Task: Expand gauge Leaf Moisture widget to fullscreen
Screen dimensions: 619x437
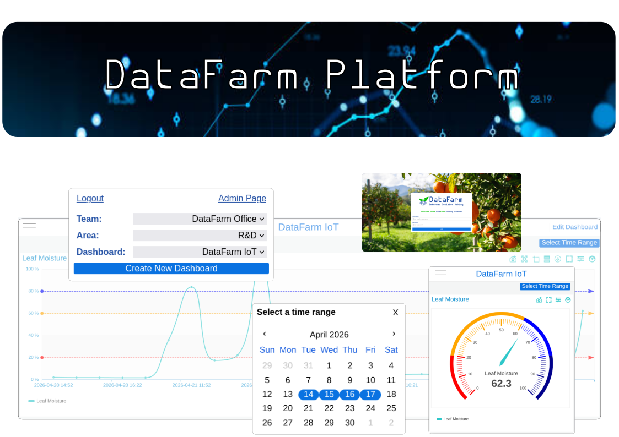Action: pos(548,300)
